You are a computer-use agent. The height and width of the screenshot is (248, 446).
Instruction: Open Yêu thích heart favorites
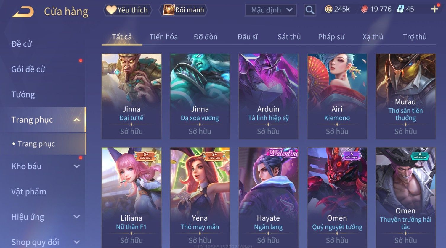[127, 10]
